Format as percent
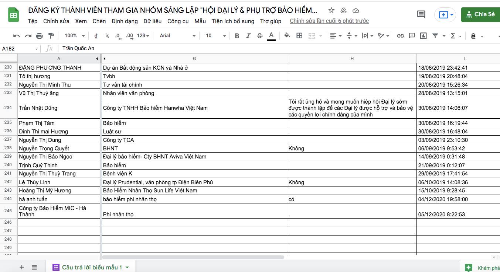Viewport: 500px width, 272px height. coord(107,36)
